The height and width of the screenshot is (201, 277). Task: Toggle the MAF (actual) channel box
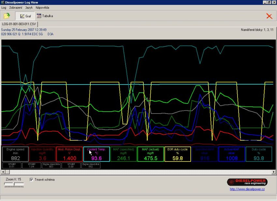click(x=151, y=154)
